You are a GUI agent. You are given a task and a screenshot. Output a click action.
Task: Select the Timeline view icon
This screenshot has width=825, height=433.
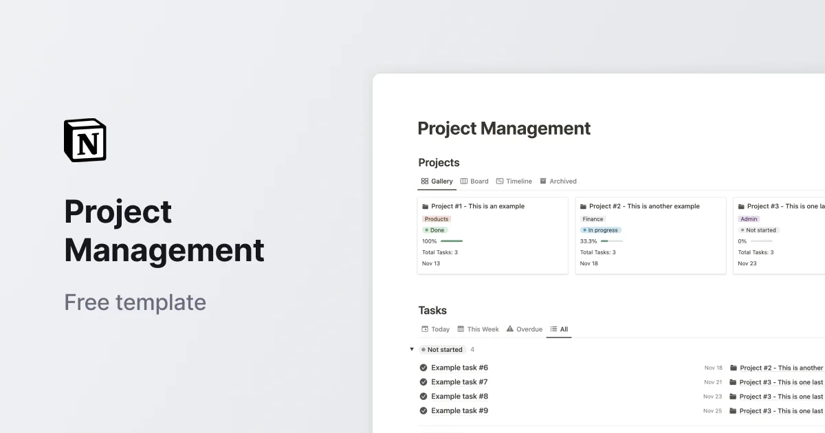pyautogui.click(x=500, y=181)
